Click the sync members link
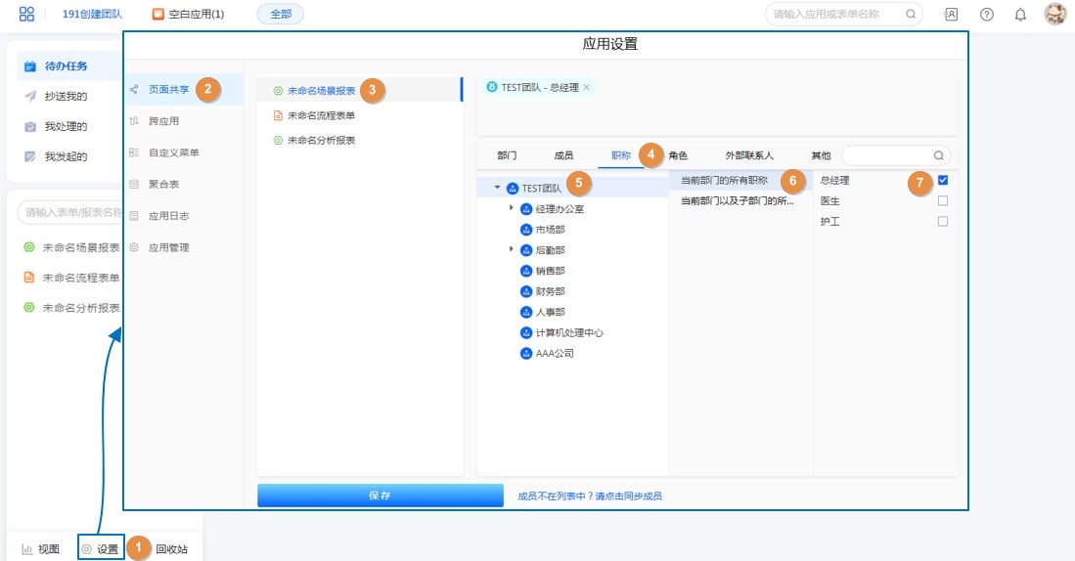1075x561 pixels. pos(590,496)
